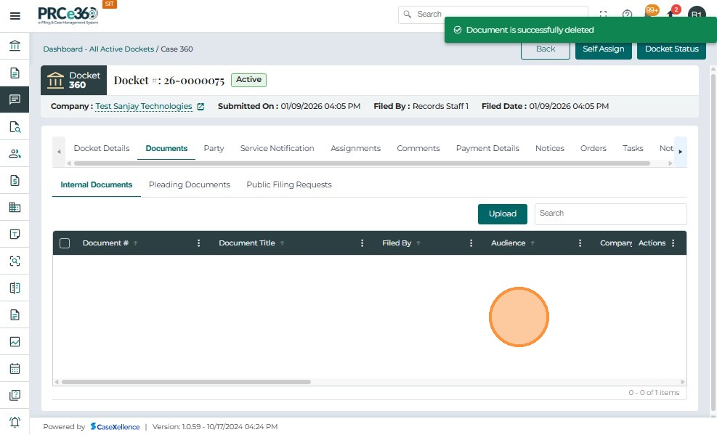Select Internal Documents sub-tab
Viewport: 717px width, 435px height.
pos(97,184)
